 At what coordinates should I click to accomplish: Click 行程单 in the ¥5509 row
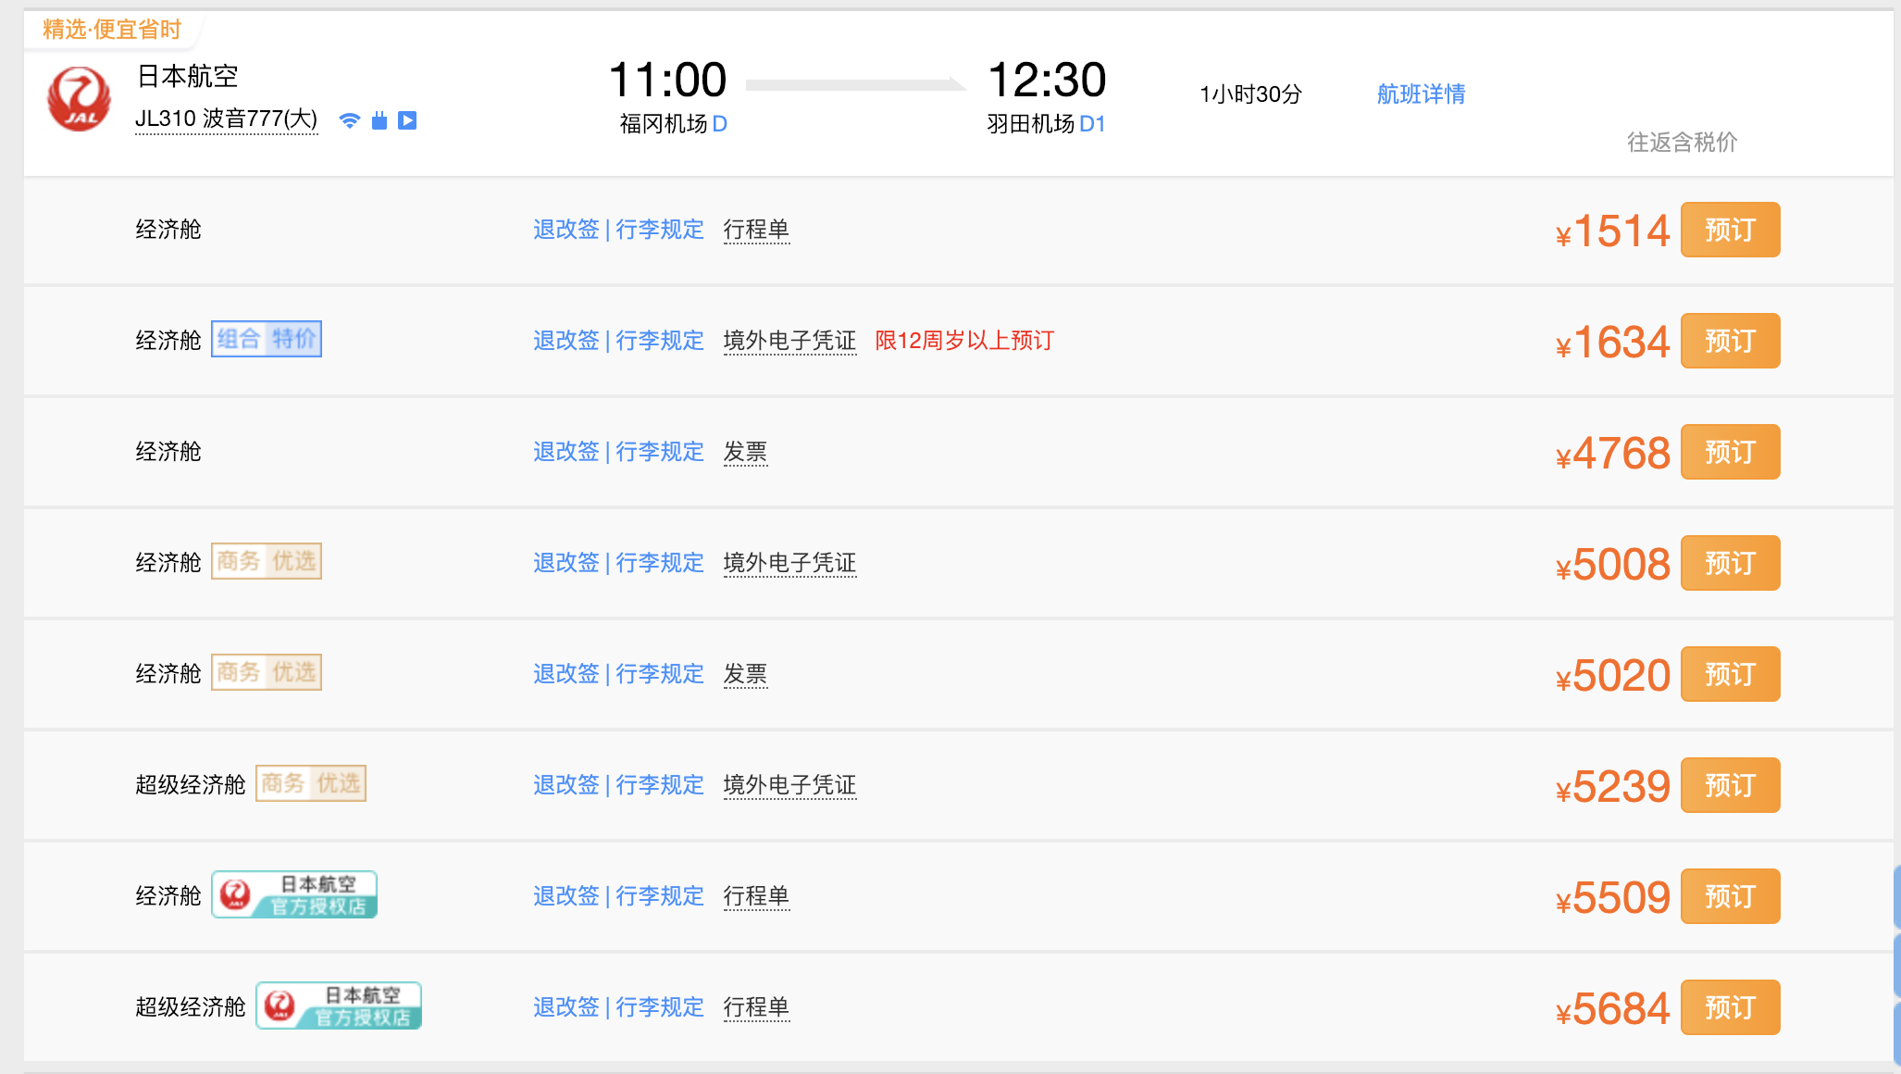coord(756,896)
